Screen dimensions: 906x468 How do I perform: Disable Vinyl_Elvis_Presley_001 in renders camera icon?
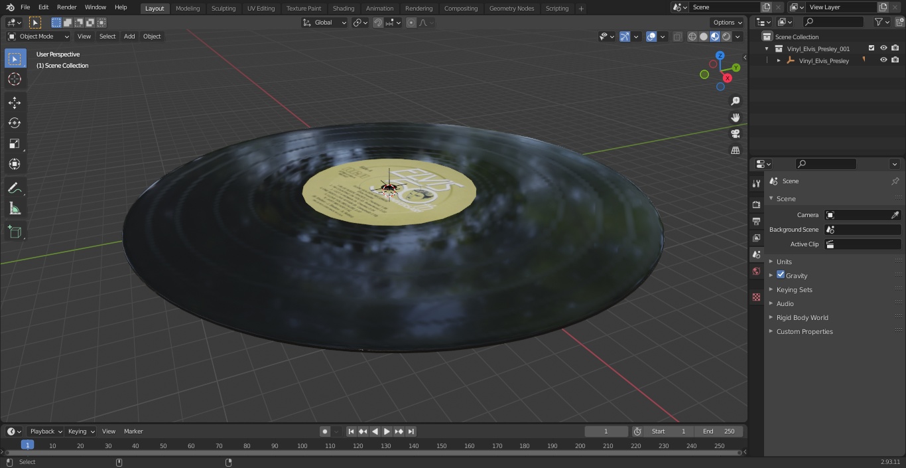tap(895, 48)
